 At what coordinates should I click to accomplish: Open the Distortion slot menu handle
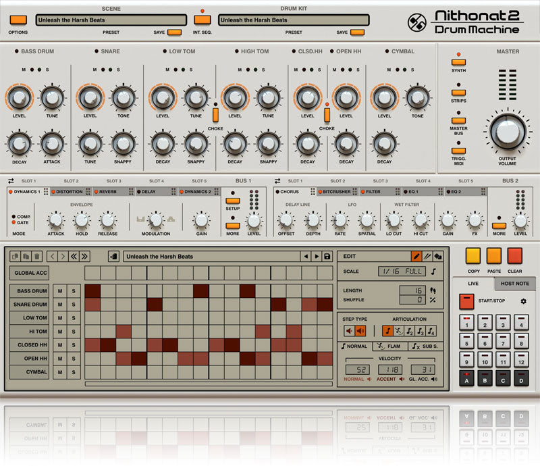88,192
